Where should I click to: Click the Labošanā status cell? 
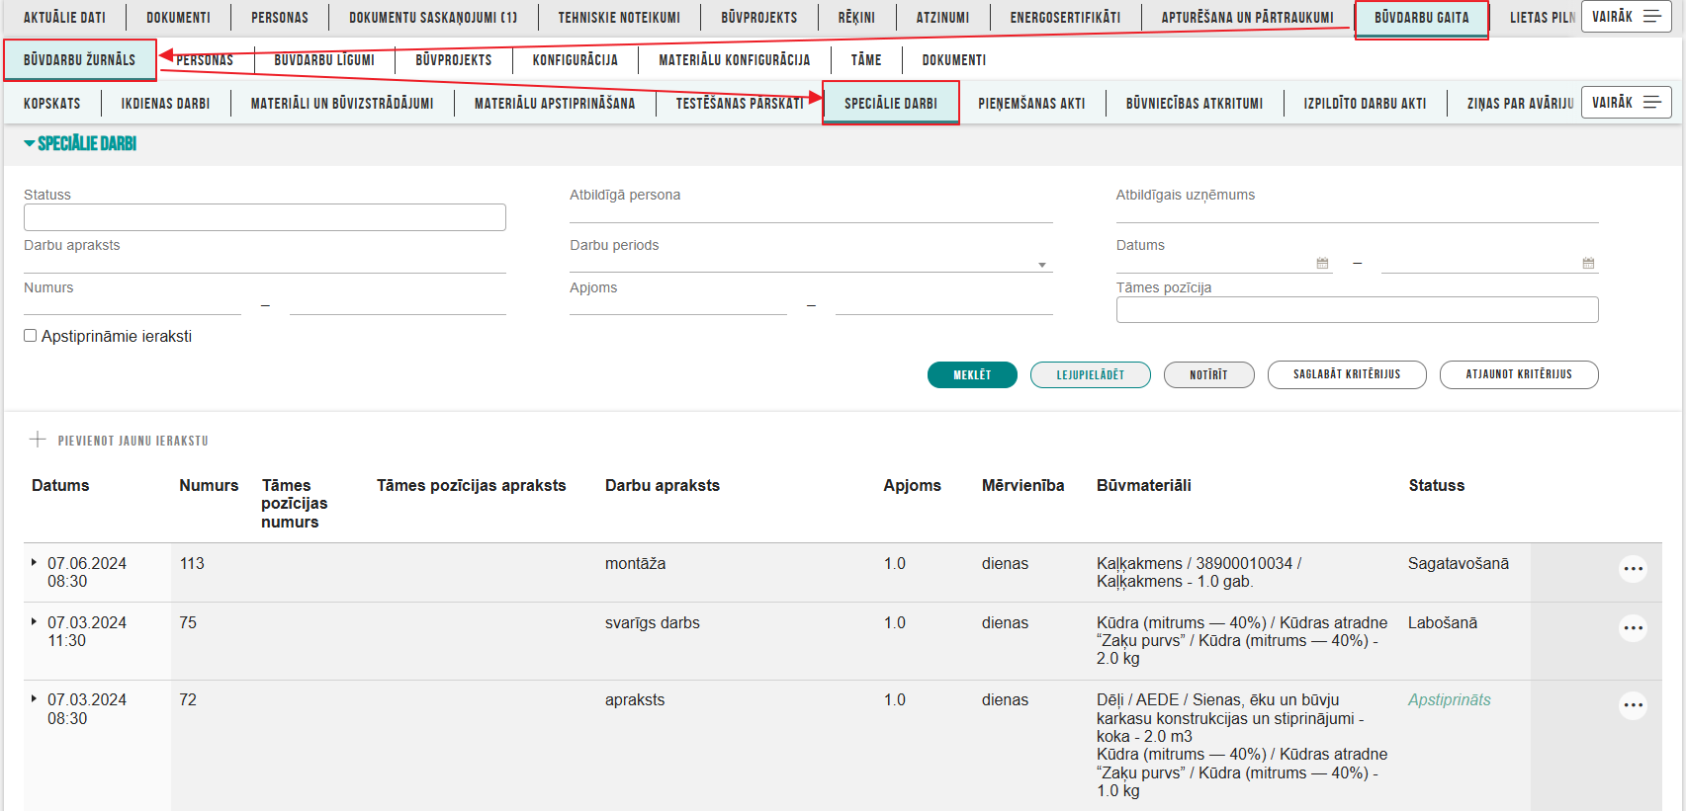coord(1443,622)
